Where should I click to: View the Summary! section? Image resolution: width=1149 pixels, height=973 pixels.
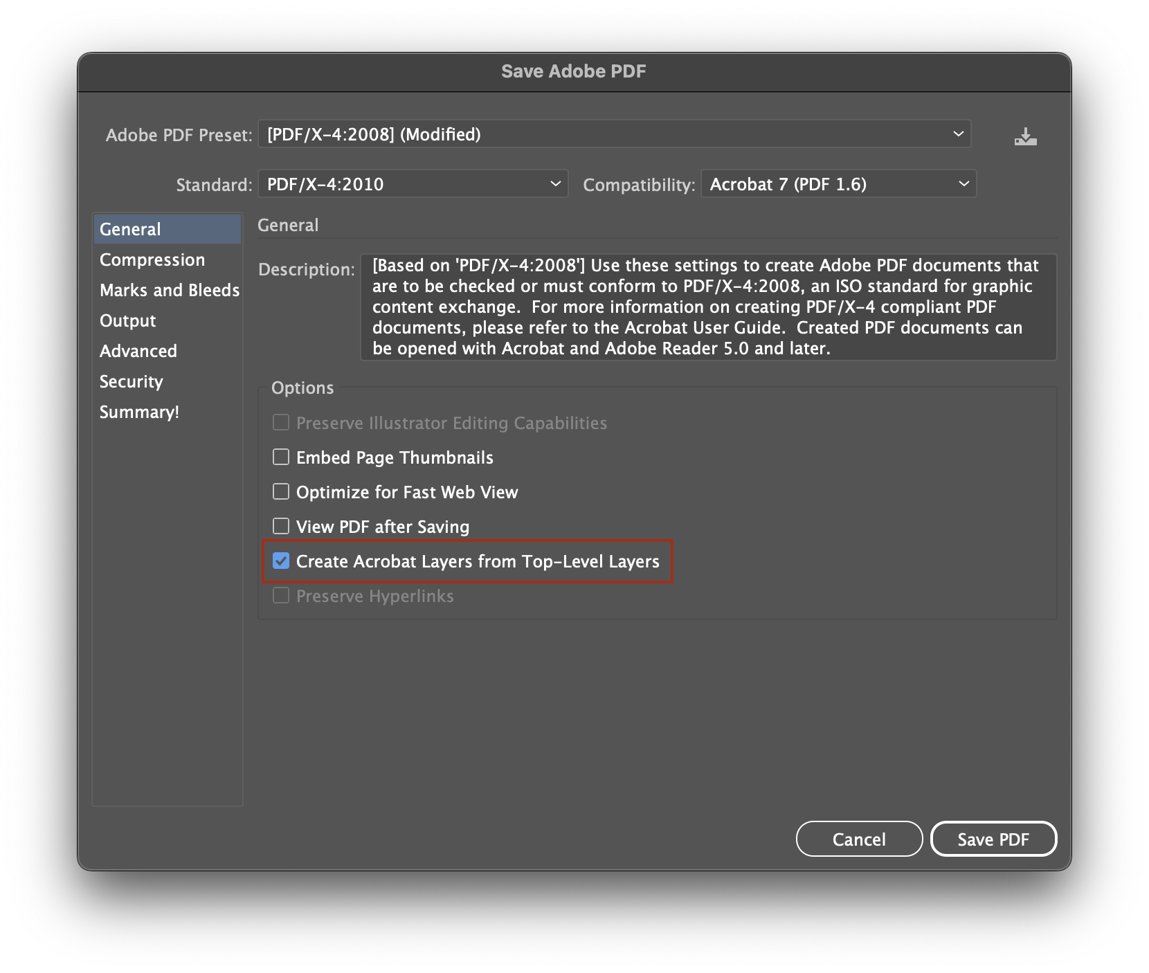168,412
